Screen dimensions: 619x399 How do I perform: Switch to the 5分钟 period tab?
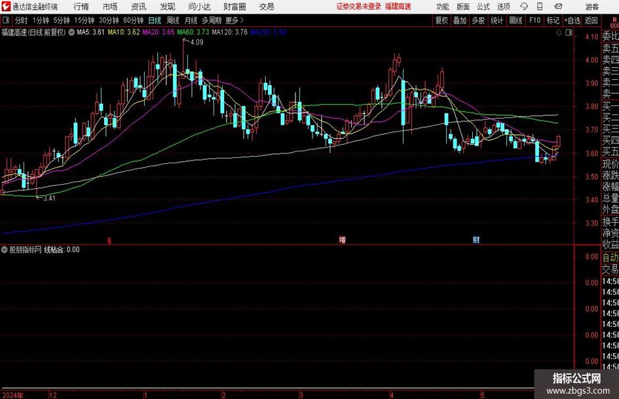(x=62, y=20)
